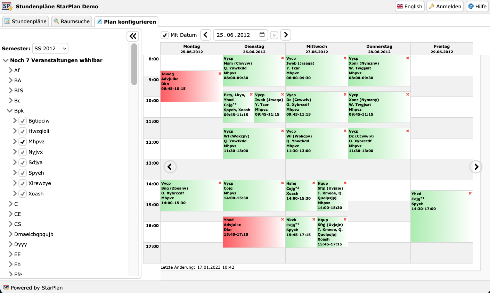Click the today dot button beside date
Screen dimensions: 490x293
274,35
